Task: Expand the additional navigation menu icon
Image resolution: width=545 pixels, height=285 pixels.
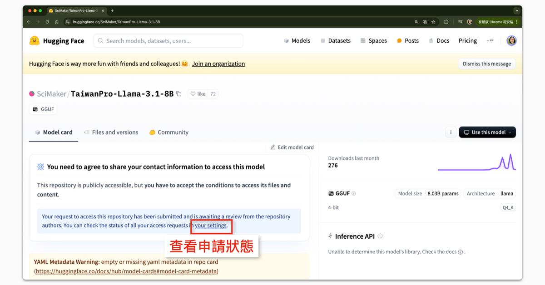Action: pyautogui.click(x=490, y=41)
